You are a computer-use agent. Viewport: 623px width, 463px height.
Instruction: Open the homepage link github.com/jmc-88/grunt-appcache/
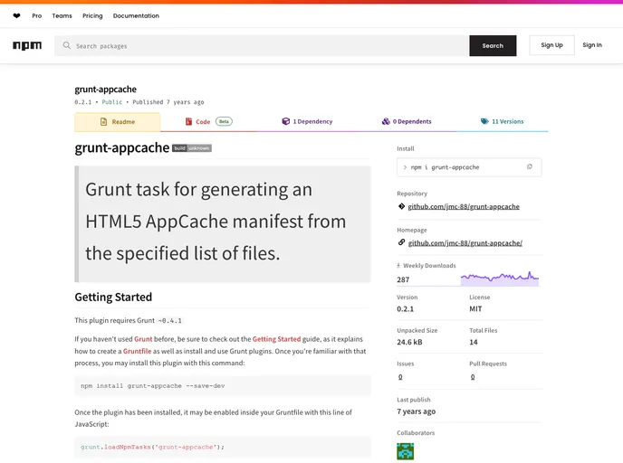[x=465, y=243]
